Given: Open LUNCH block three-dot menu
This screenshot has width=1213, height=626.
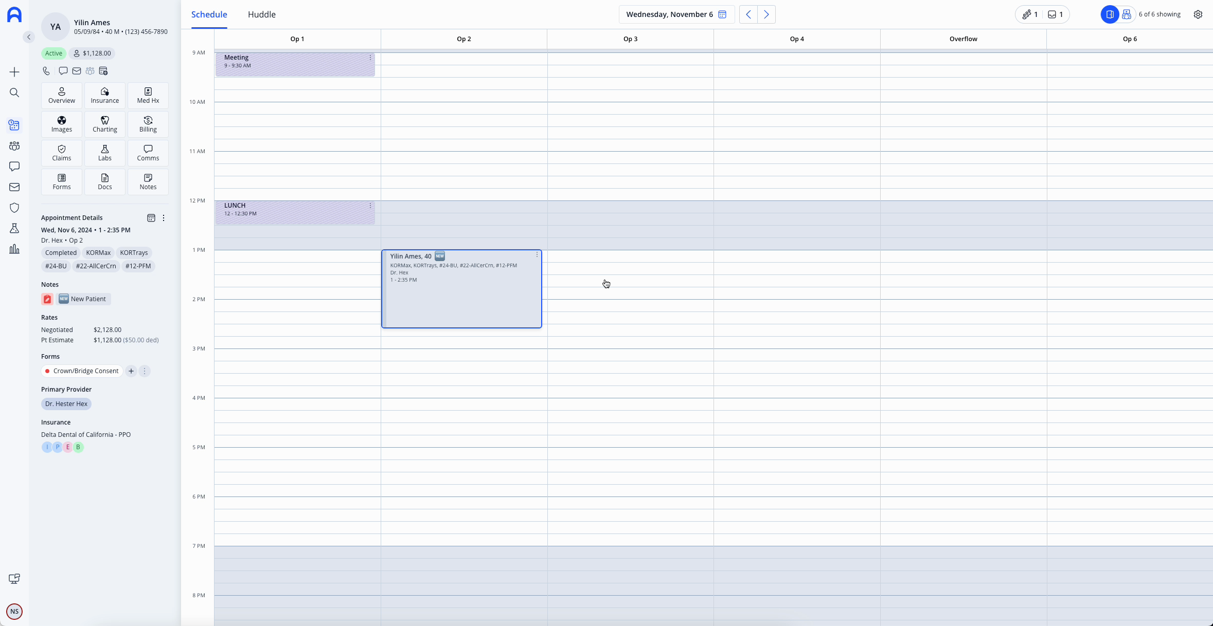Looking at the screenshot, I should [370, 206].
